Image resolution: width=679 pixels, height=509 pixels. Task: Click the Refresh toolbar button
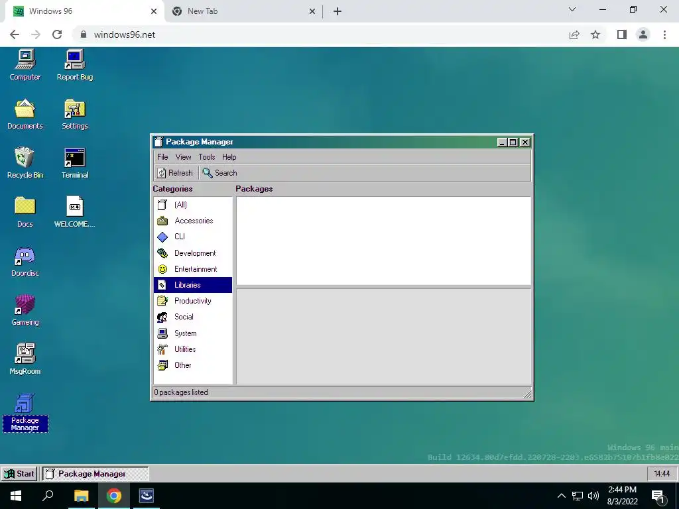click(175, 173)
